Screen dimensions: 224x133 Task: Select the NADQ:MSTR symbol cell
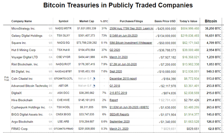tap(63, 28)
